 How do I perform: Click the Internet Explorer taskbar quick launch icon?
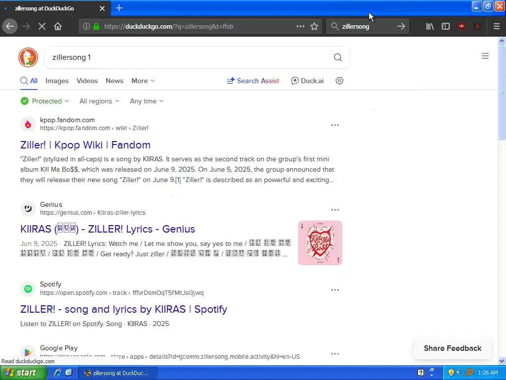(x=58, y=373)
